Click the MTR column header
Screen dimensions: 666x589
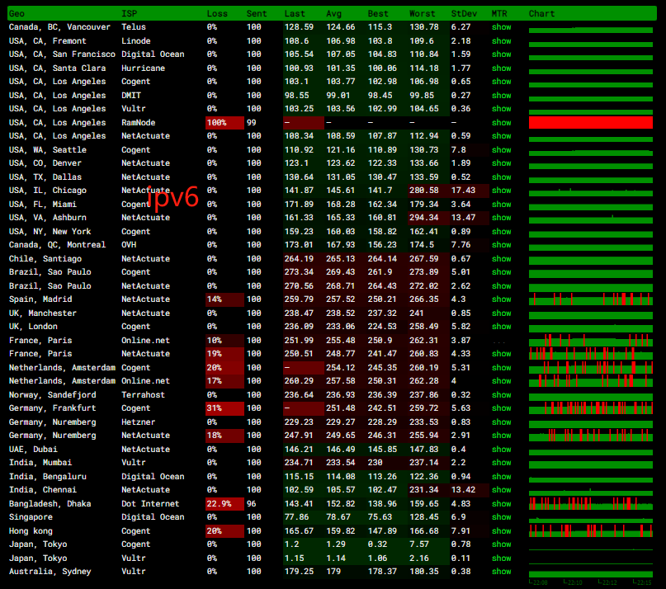499,13
